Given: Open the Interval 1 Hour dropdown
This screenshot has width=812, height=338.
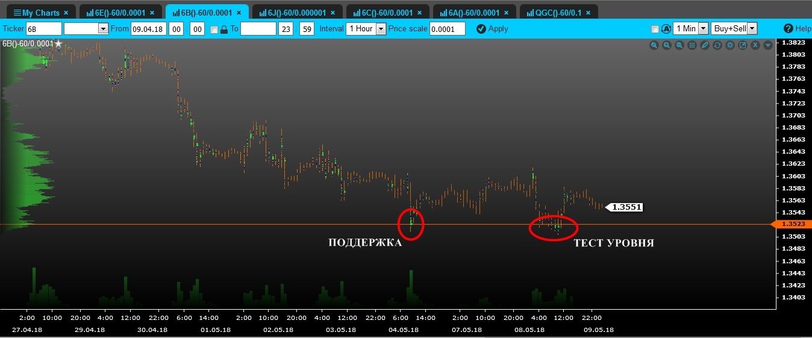Looking at the screenshot, I should 366,28.
